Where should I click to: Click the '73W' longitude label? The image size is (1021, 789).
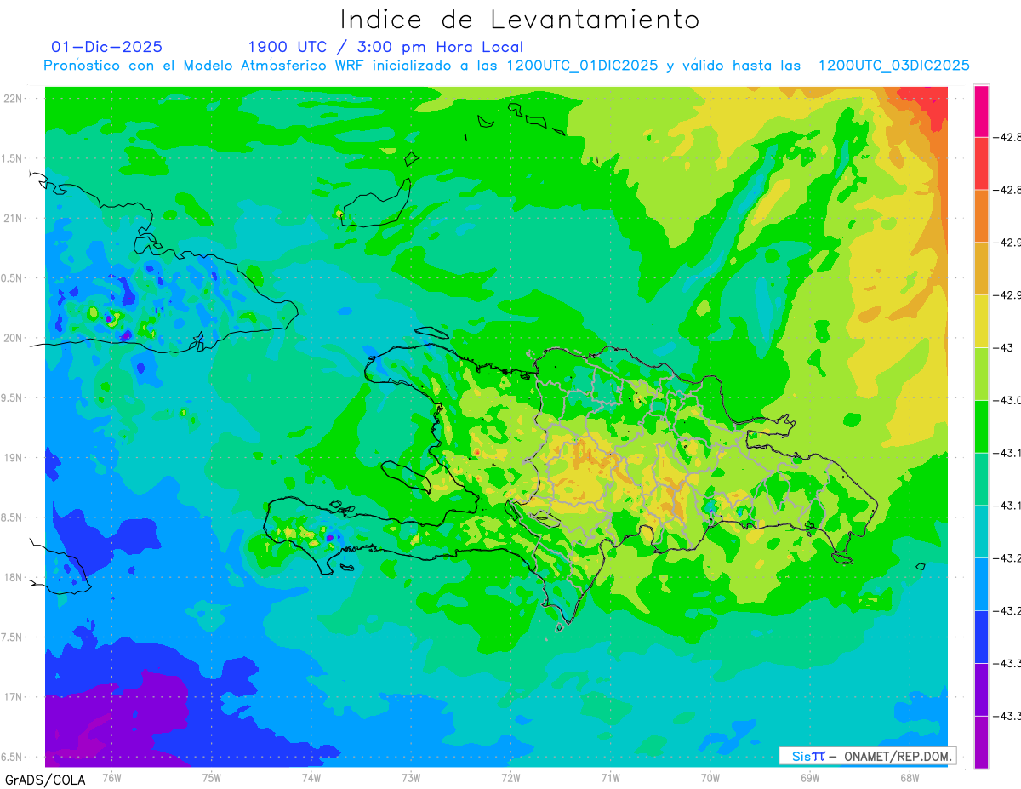411,777
